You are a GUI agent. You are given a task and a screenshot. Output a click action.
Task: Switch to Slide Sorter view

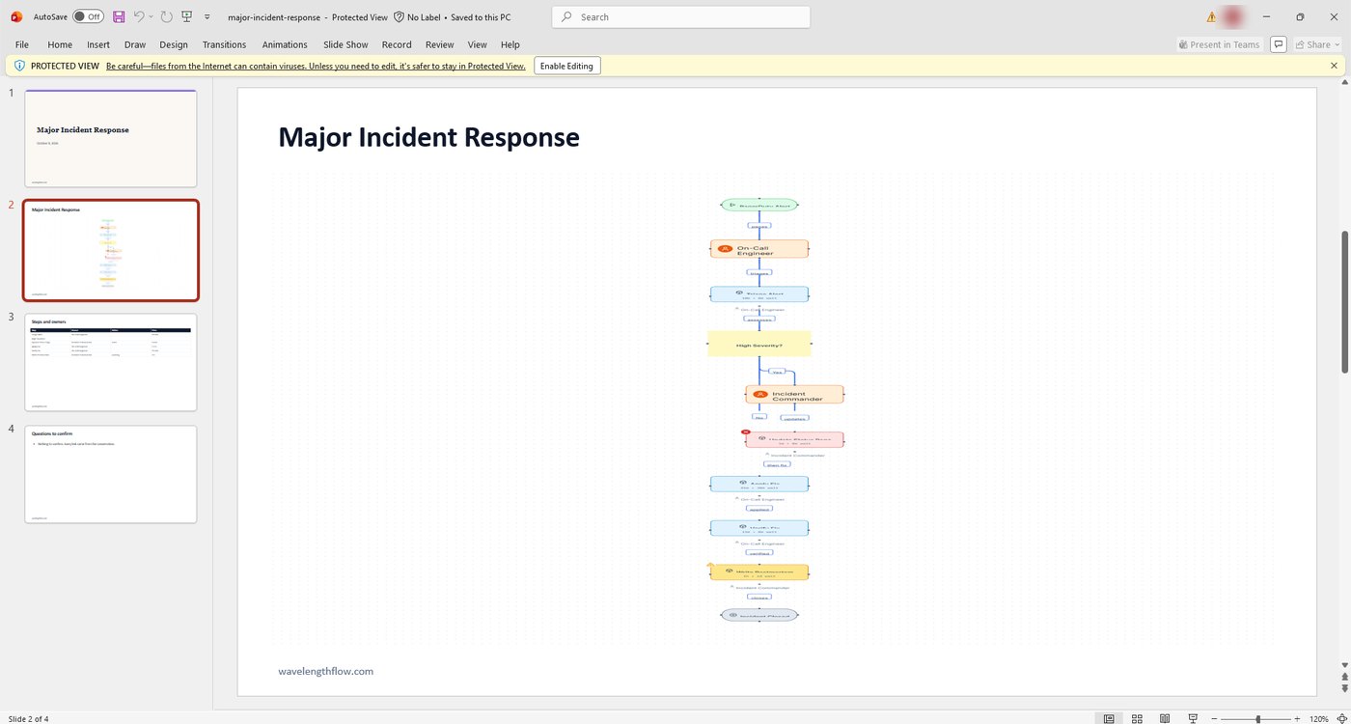click(x=1138, y=718)
